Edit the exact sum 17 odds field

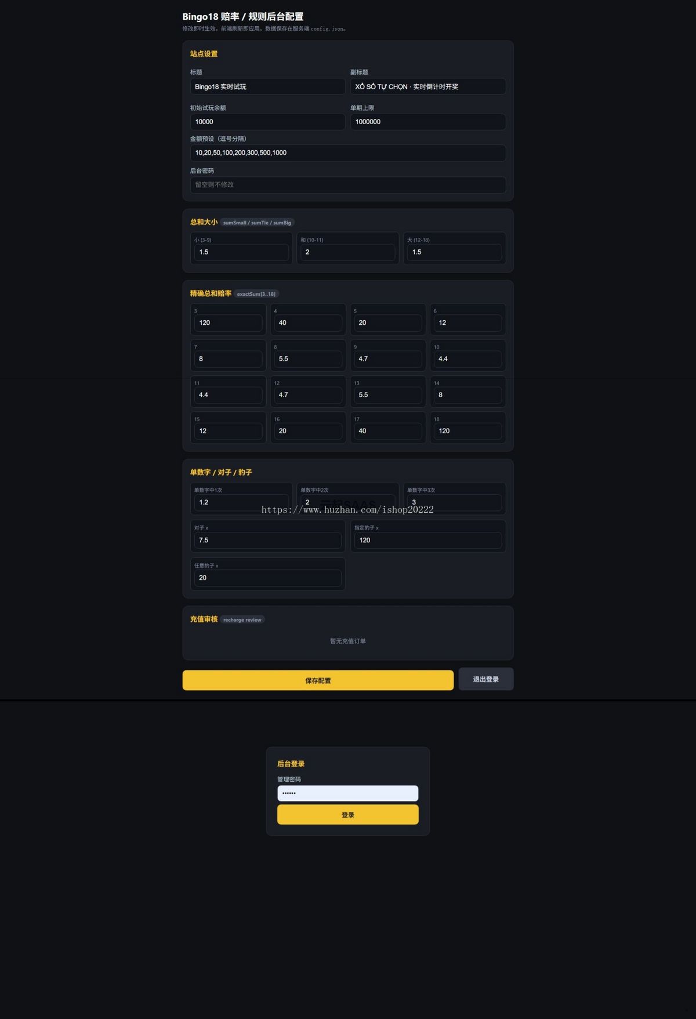pos(388,431)
